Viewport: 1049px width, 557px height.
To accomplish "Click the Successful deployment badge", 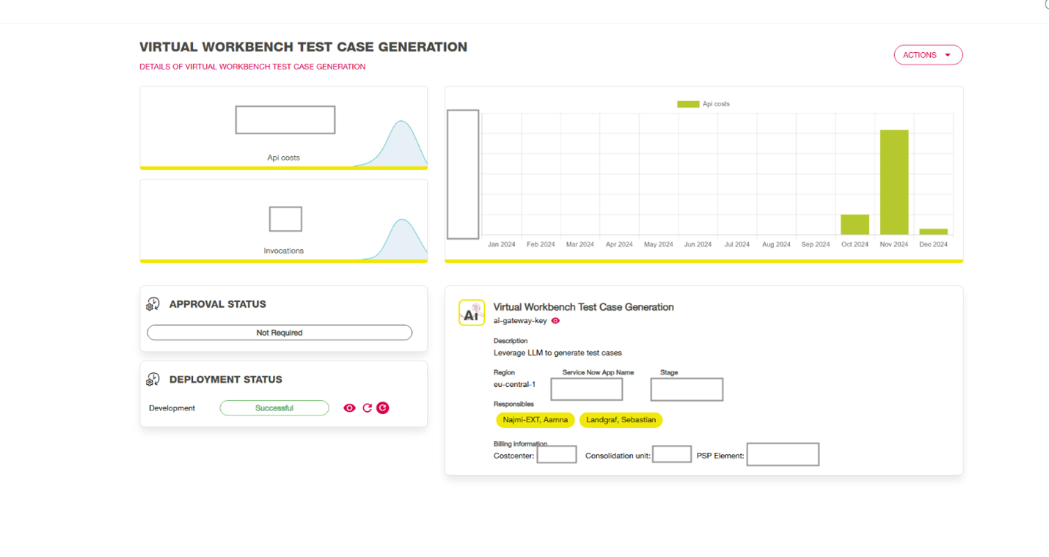I will (x=274, y=407).
